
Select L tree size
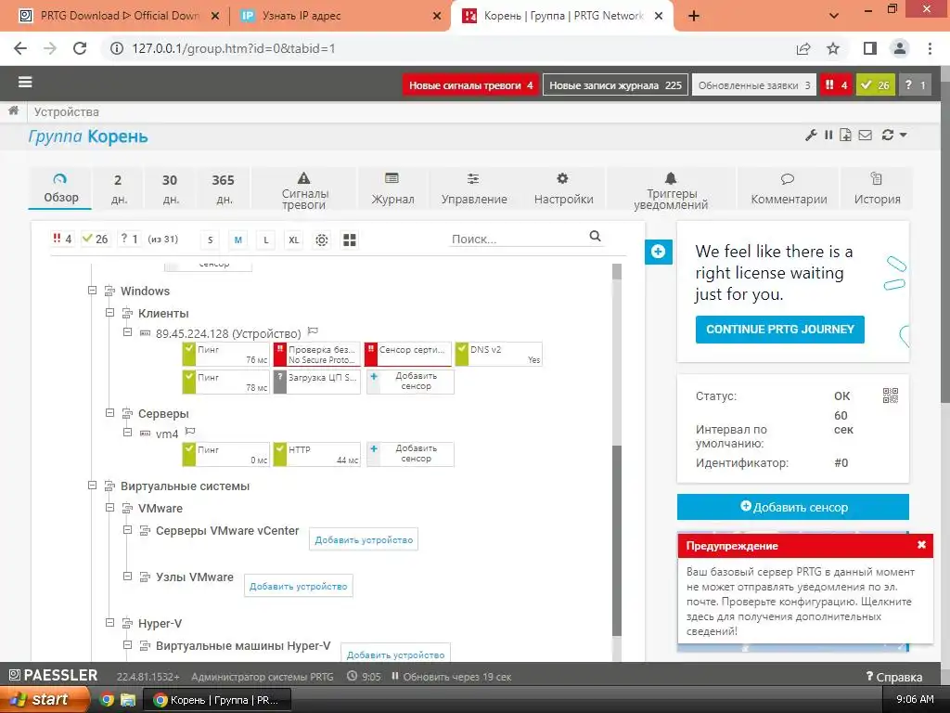click(x=266, y=240)
